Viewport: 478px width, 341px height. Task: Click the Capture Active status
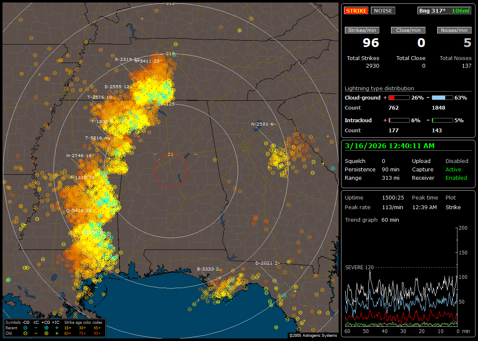[453, 169]
